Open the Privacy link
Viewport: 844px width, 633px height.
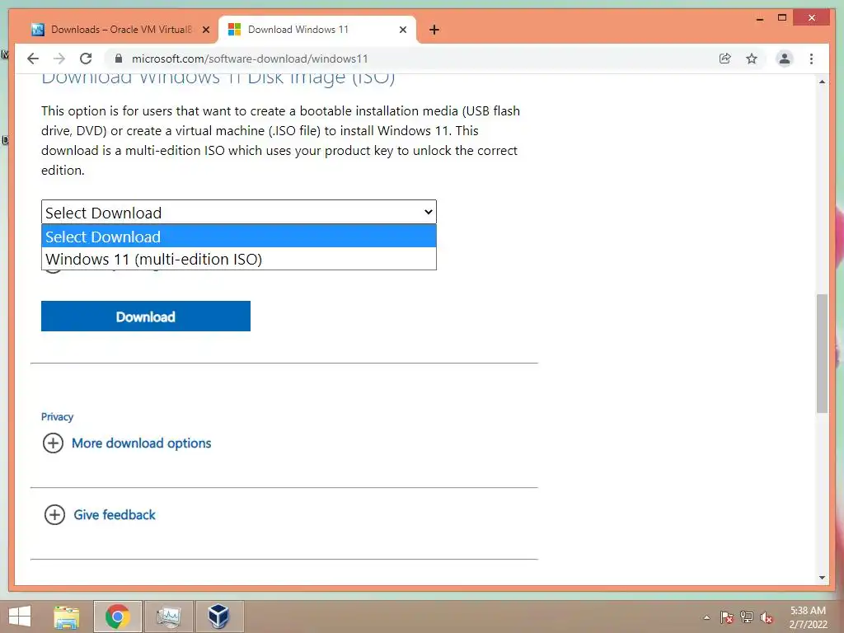57,416
